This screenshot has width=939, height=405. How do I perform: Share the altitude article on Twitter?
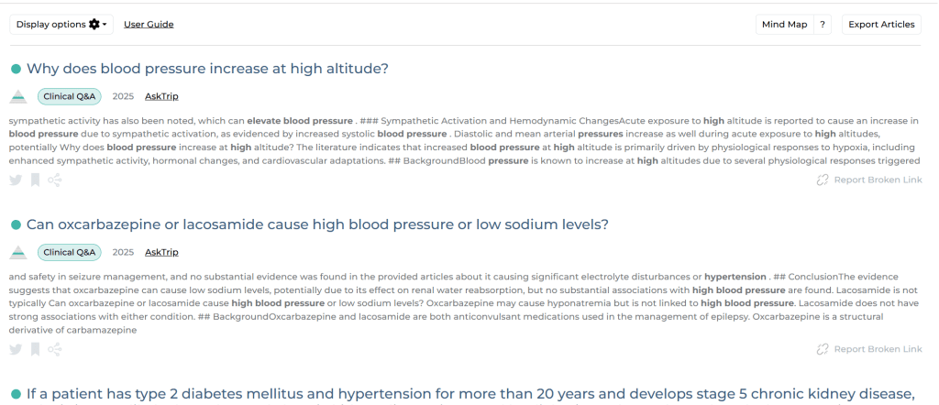click(x=16, y=180)
